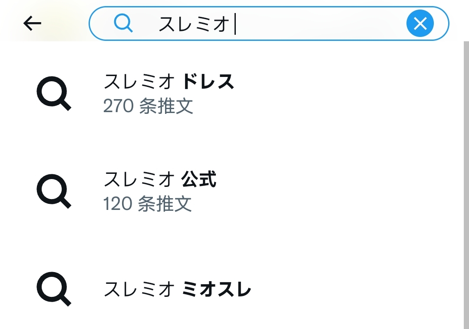This screenshot has width=469, height=329.
Task: Clear search text with the blue X button
Action: [x=420, y=23]
